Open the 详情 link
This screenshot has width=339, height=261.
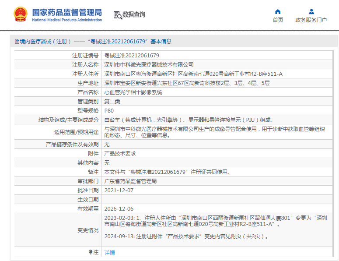pos(110,252)
